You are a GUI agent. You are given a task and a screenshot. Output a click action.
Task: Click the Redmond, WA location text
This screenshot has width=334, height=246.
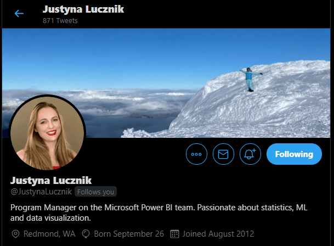pos(49,234)
